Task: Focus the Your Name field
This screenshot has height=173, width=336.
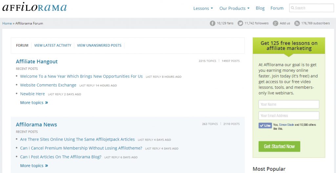Action: pos(289,104)
